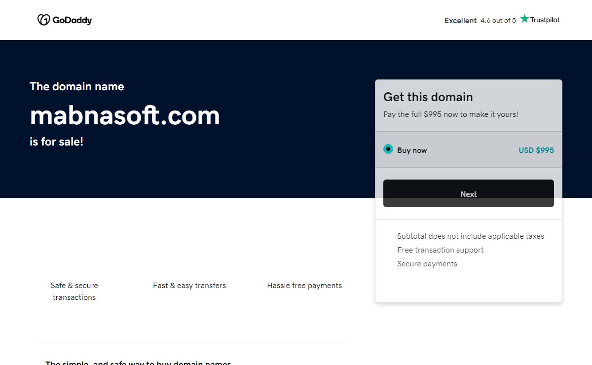The height and width of the screenshot is (365, 592).
Task: Select the Buy now radio button
Action: point(388,149)
